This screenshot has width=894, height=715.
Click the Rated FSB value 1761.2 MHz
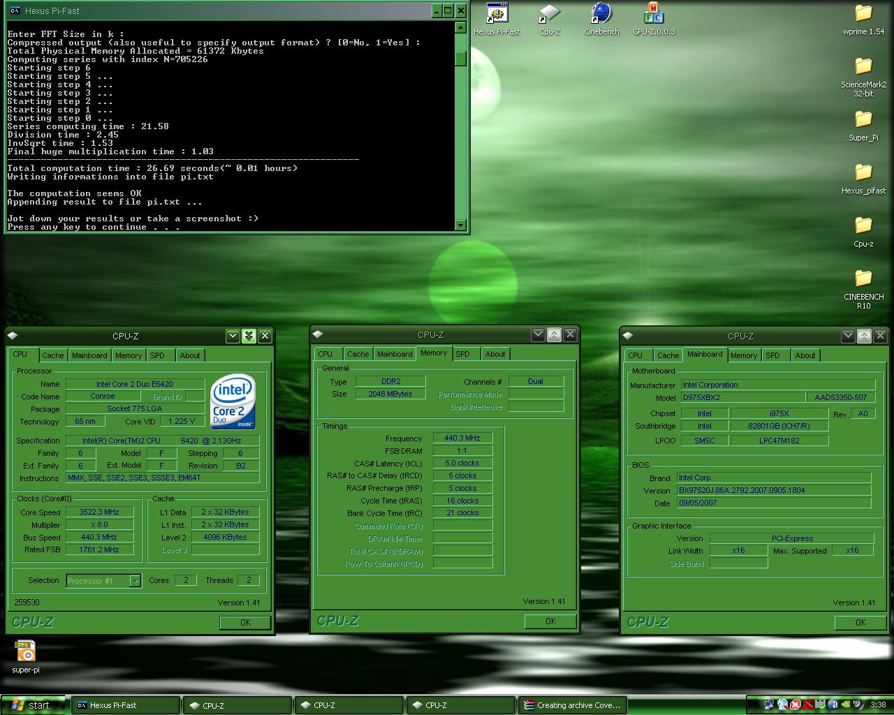click(99, 550)
